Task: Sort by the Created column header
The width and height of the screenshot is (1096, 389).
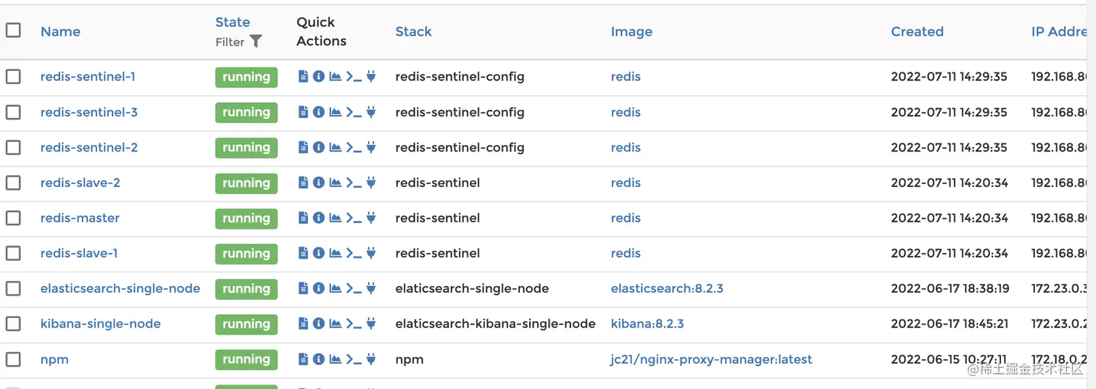Action: point(917,32)
